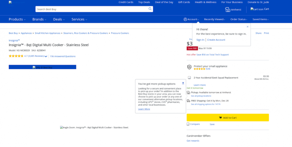Open Deal of the Day

coord(164,2)
